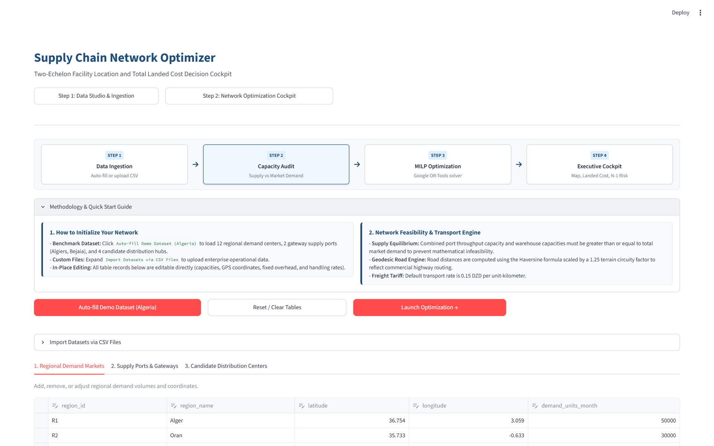Open the three-dot main menu
The image size is (714, 446).
[700, 13]
